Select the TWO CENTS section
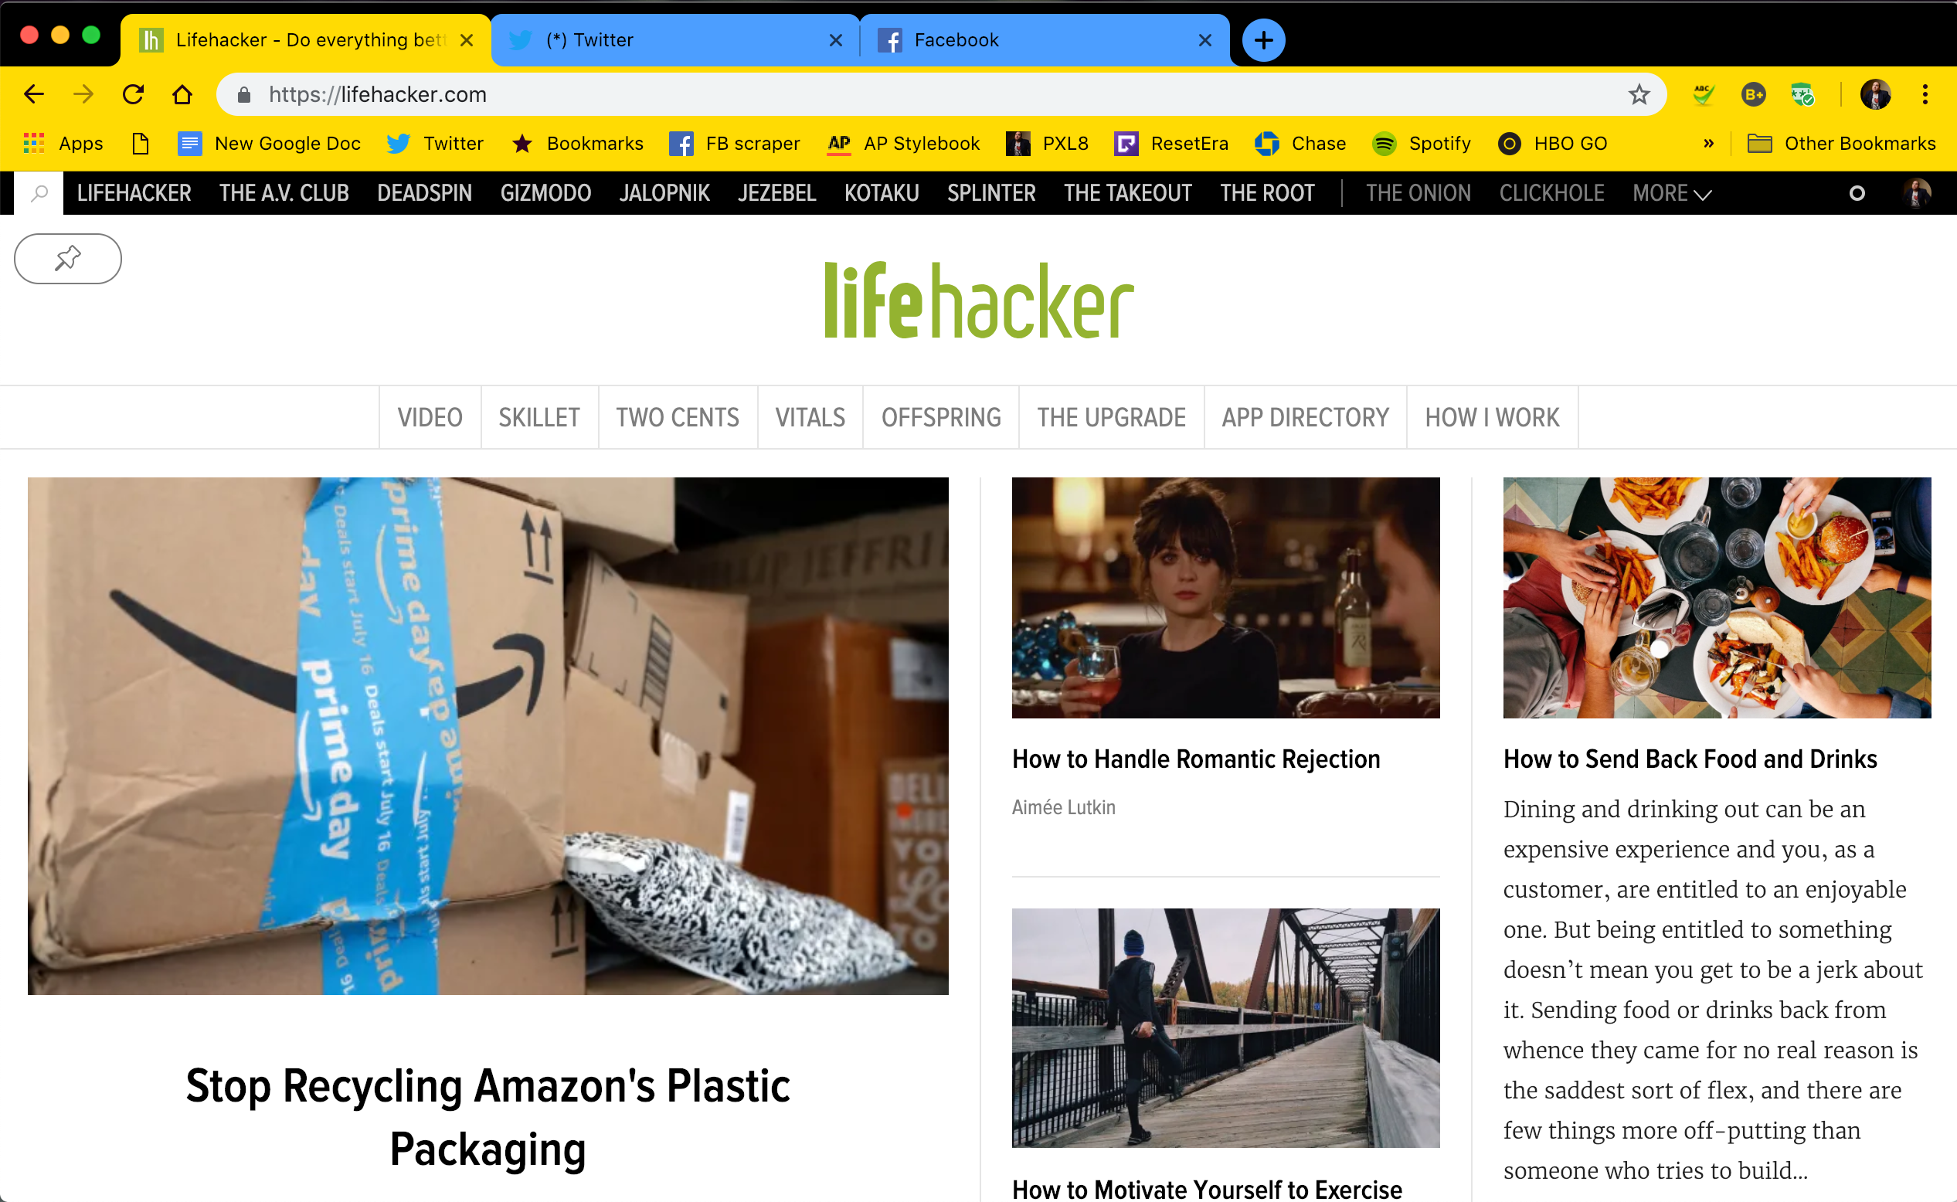This screenshot has width=1957, height=1202. [678, 417]
